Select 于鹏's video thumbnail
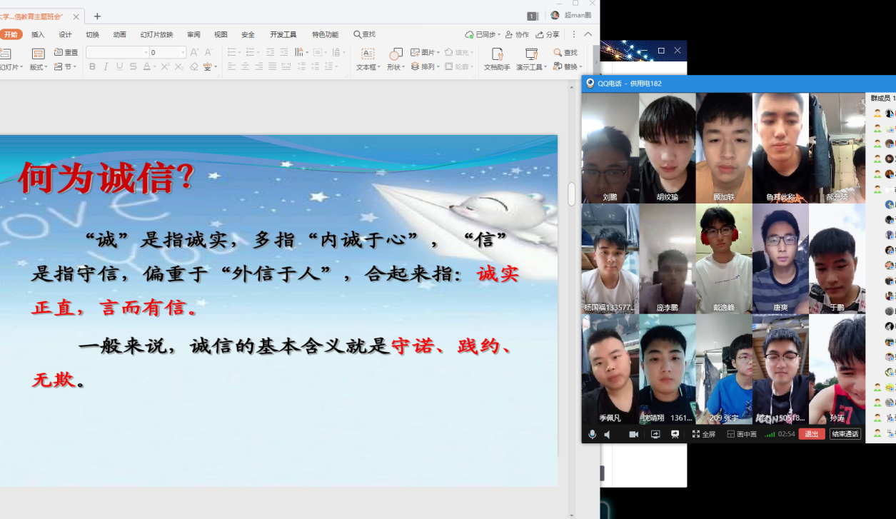896x519 pixels. (x=837, y=258)
